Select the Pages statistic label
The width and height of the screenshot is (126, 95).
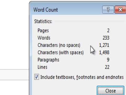[x=43, y=31]
